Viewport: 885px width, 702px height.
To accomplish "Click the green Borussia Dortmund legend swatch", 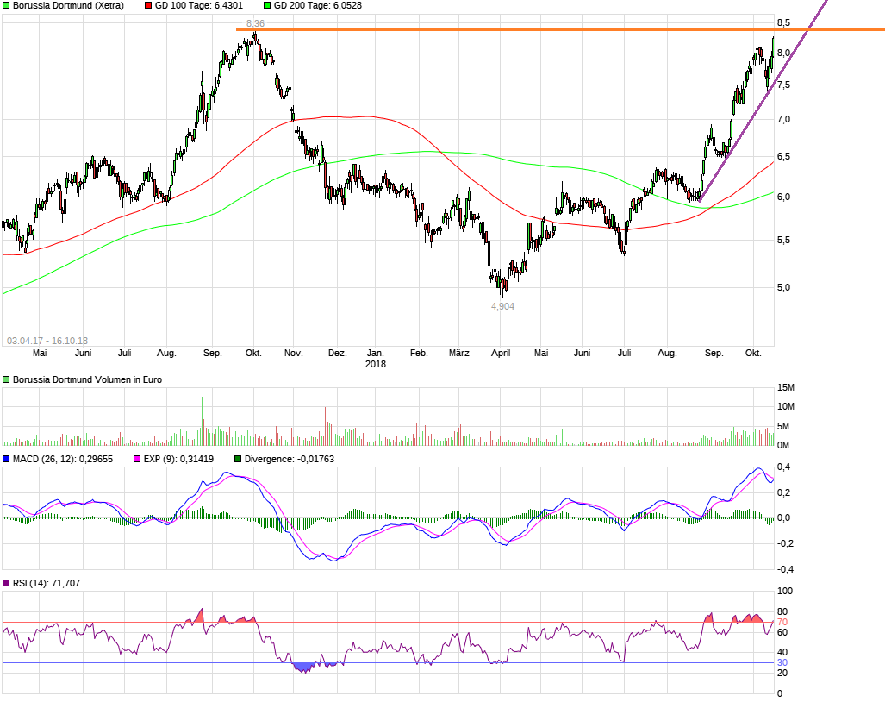I will click(x=6, y=6).
